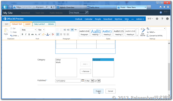Toggle Bold formatting
The image size is (173, 101).
[22, 34]
